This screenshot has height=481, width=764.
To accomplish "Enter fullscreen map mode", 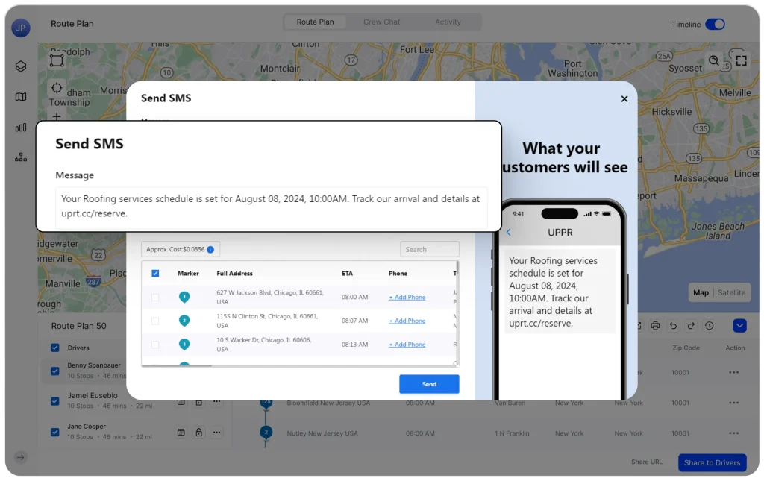I will click(741, 60).
